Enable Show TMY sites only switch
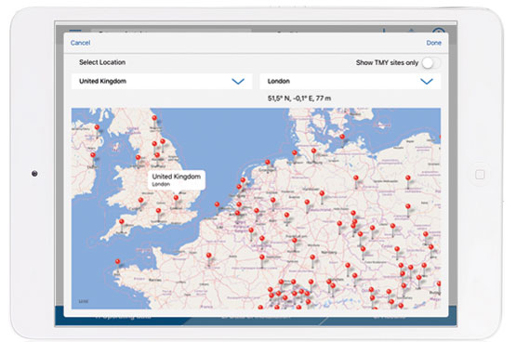The width and height of the screenshot is (516, 342). point(430,63)
